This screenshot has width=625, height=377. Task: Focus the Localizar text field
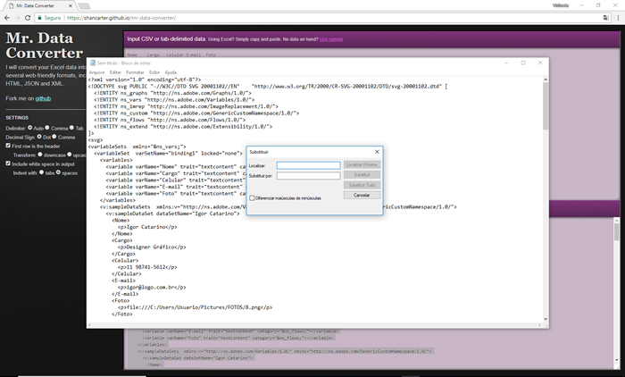point(308,165)
